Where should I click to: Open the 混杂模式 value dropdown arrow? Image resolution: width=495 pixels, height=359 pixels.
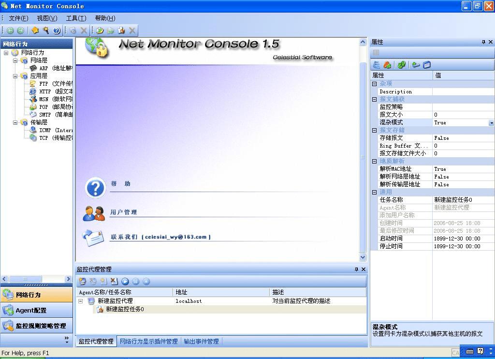click(492, 122)
